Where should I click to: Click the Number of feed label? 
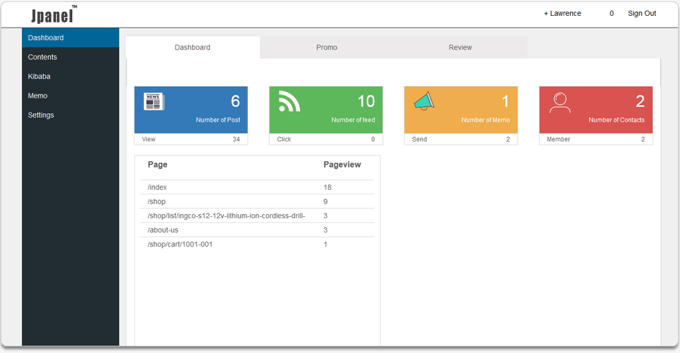353,120
